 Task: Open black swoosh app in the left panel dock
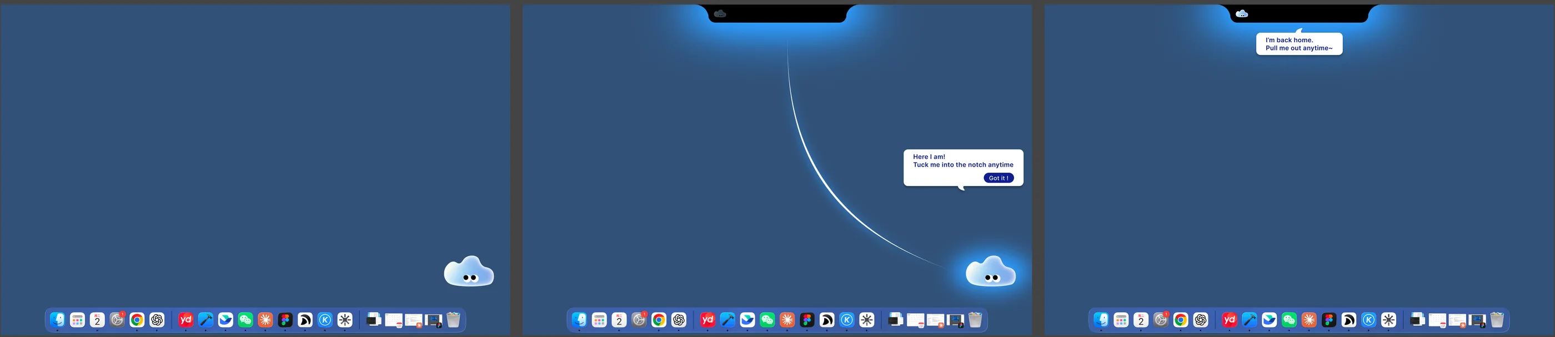coord(305,319)
